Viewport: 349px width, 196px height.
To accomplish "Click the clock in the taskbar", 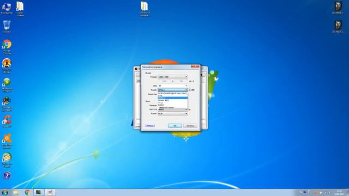I will click(339, 192).
